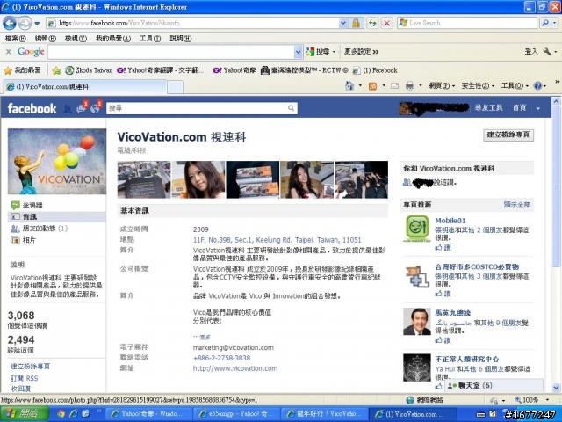Click the Chrome icon in the quick launch

[x=61, y=414]
